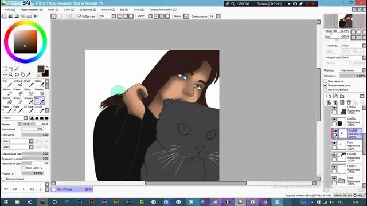This screenshot has height=206, width=367.
Task: Activate the eyedropper color picker tool
Action: tap(29, 74)
